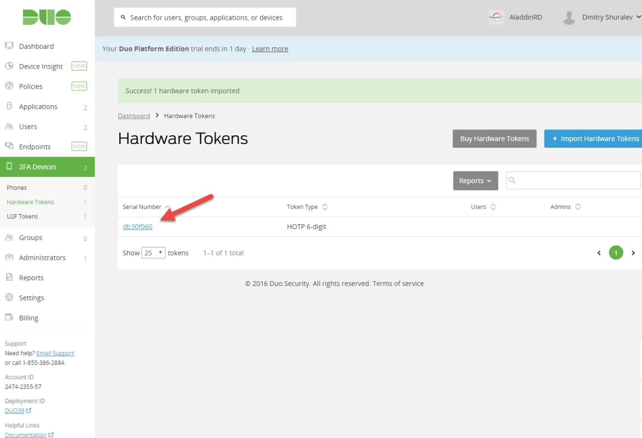Screen dimensions: 642x438
Task: Open token db30f060 link
Action: (137, 226)
